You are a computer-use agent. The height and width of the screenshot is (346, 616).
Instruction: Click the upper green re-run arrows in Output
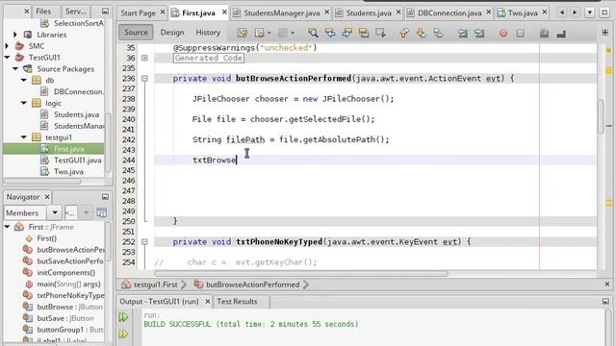123,317
